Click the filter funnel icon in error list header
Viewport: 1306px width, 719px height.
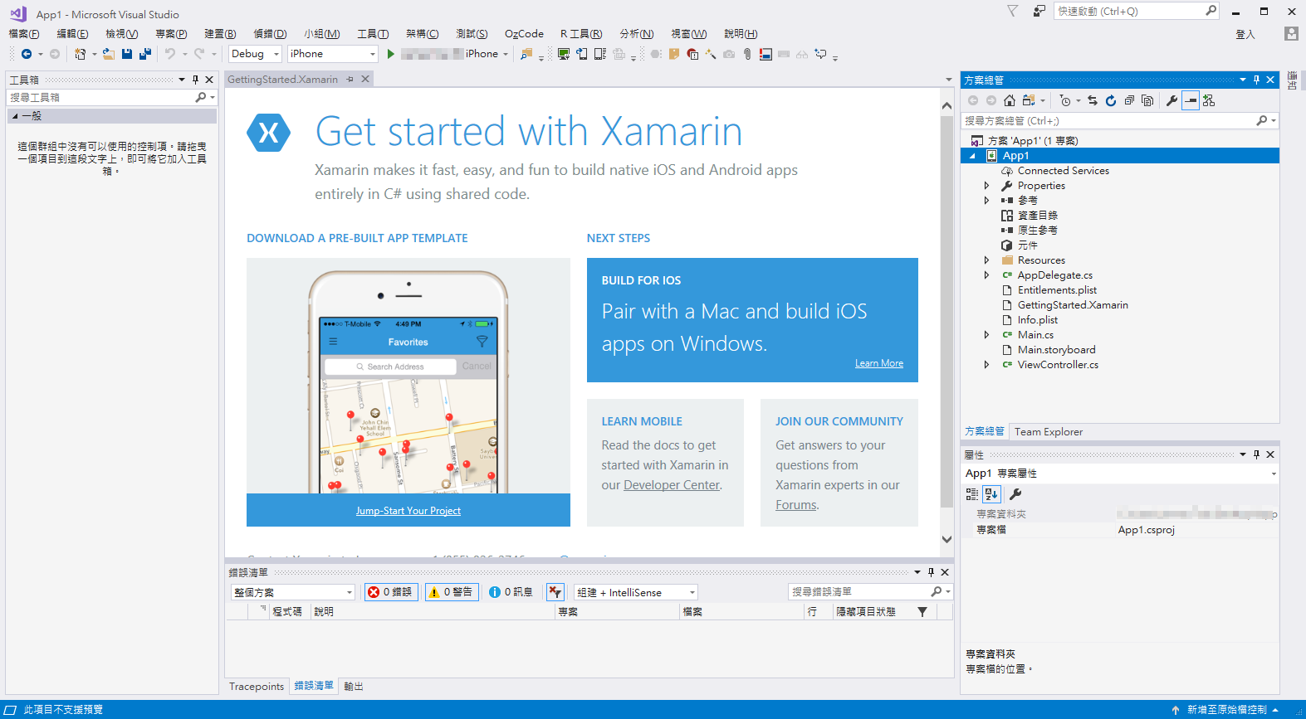click(922, 612)
